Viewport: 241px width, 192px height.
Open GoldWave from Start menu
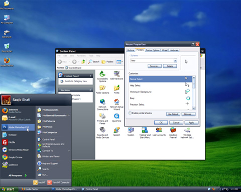click(18, 164)
